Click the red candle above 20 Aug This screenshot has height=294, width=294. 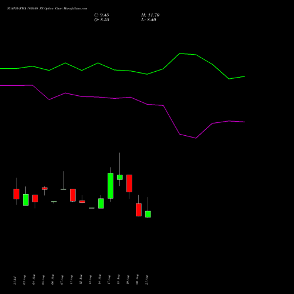tap(139, 210)
